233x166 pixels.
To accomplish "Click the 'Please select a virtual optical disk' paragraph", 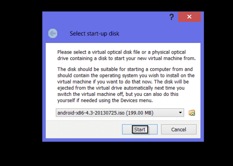I will pyautogui.click(x=127, y=55).
